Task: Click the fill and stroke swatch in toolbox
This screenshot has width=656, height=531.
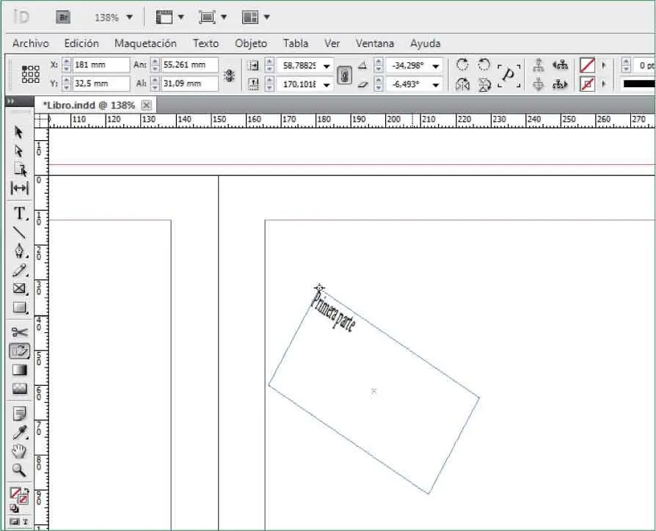Action: tap(18, 495)
